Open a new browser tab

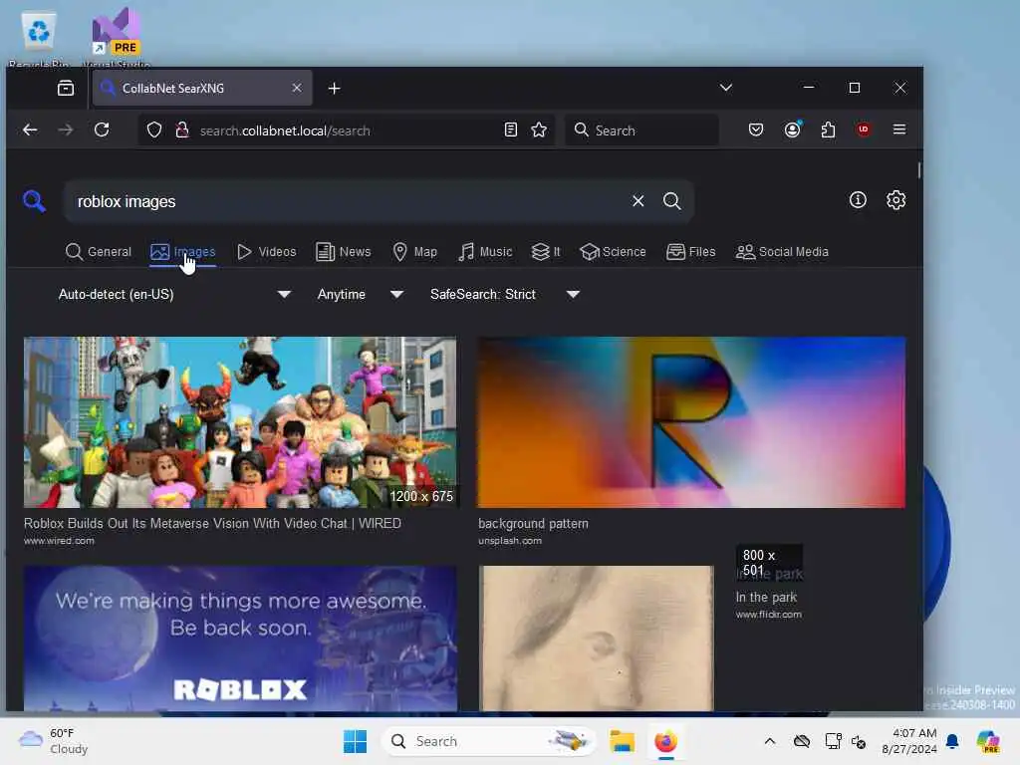335,88
